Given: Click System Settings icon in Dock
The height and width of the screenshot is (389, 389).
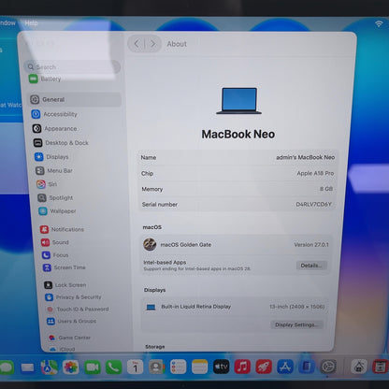Looking at the screenshot, I should (x=328, y=367).
